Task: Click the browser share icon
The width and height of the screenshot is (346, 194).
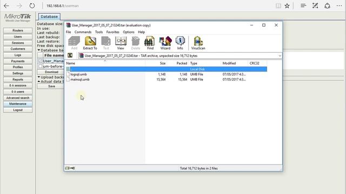Action: tap(327, 6)
